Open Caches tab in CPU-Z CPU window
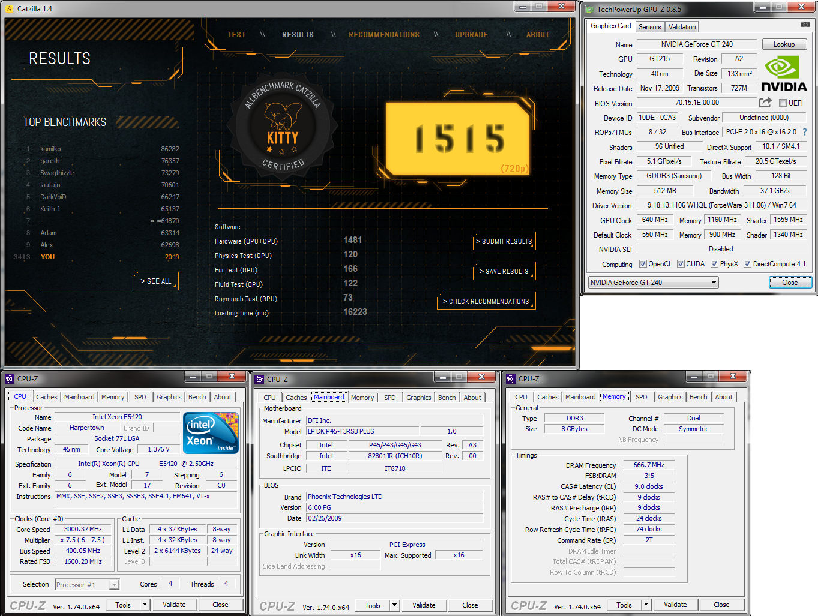 coord(46,397)
